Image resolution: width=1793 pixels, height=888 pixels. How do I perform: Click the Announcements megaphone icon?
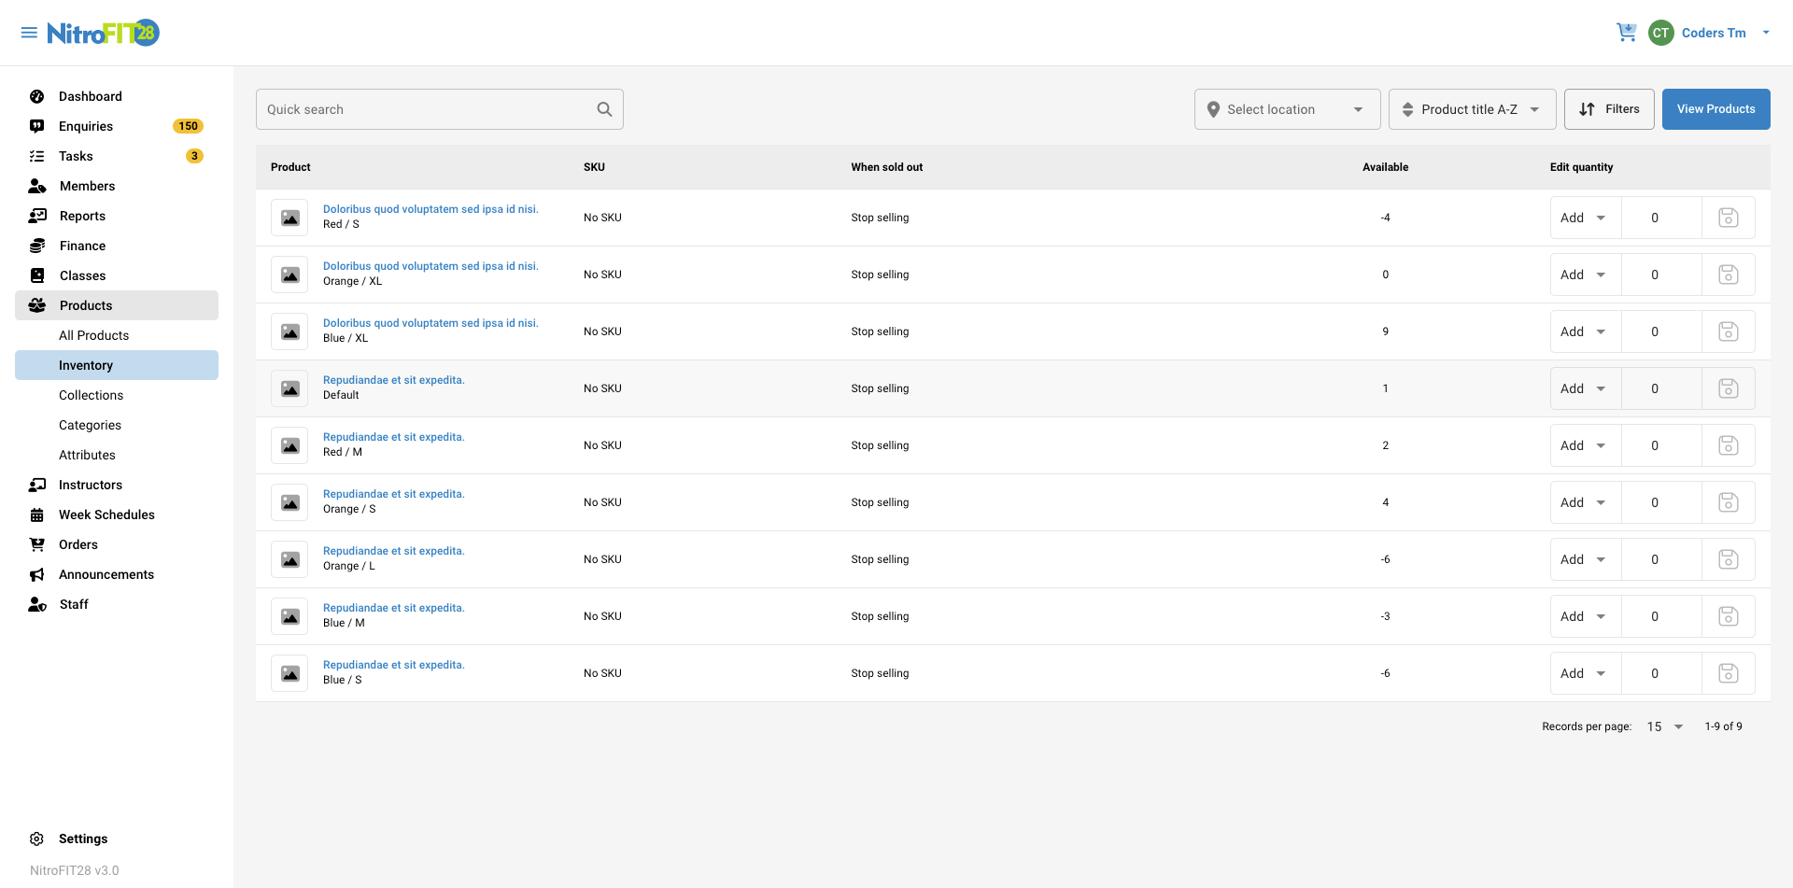pos(37,574)
